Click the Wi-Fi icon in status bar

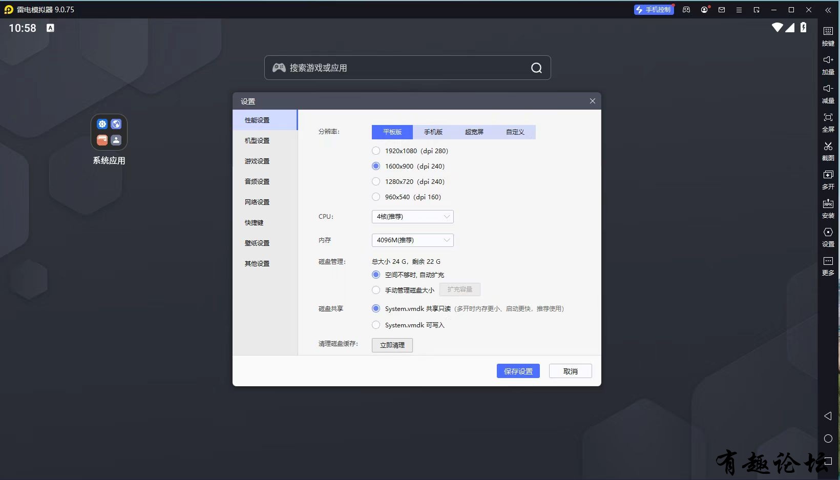(778, 28)
